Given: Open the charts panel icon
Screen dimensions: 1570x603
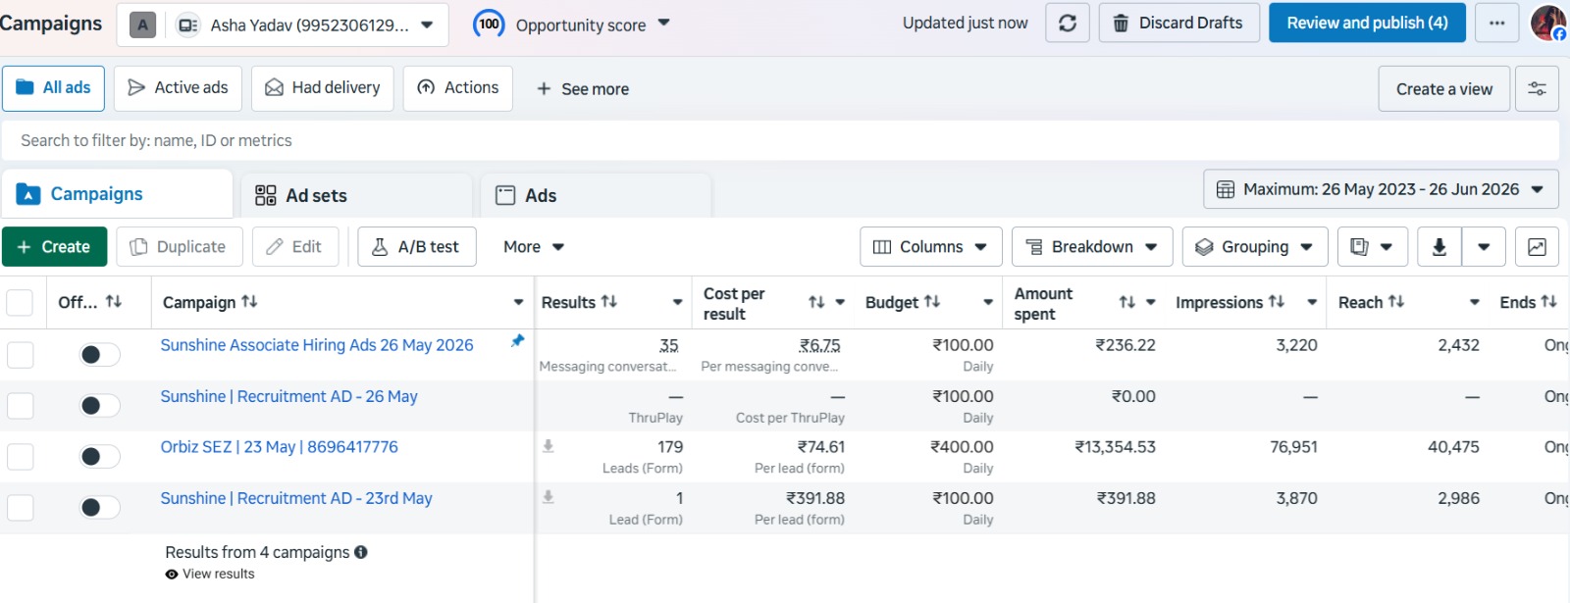Looking at the screenshot, I should pyautogui.click(x=1537, y=247).
